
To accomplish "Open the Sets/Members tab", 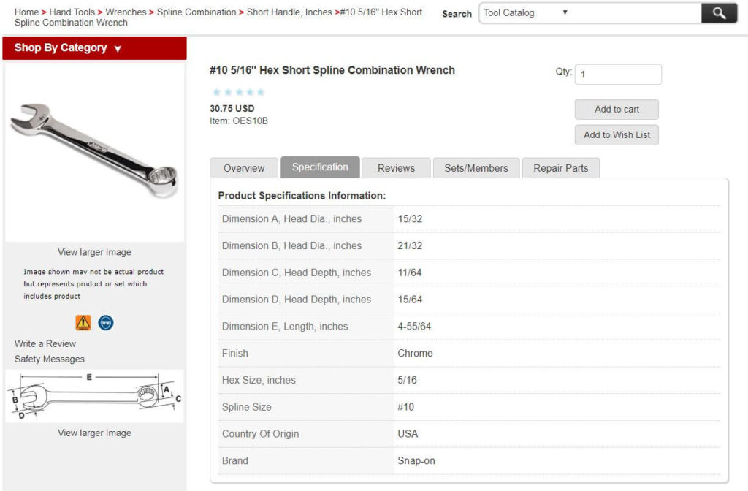I will click(476, 168).
